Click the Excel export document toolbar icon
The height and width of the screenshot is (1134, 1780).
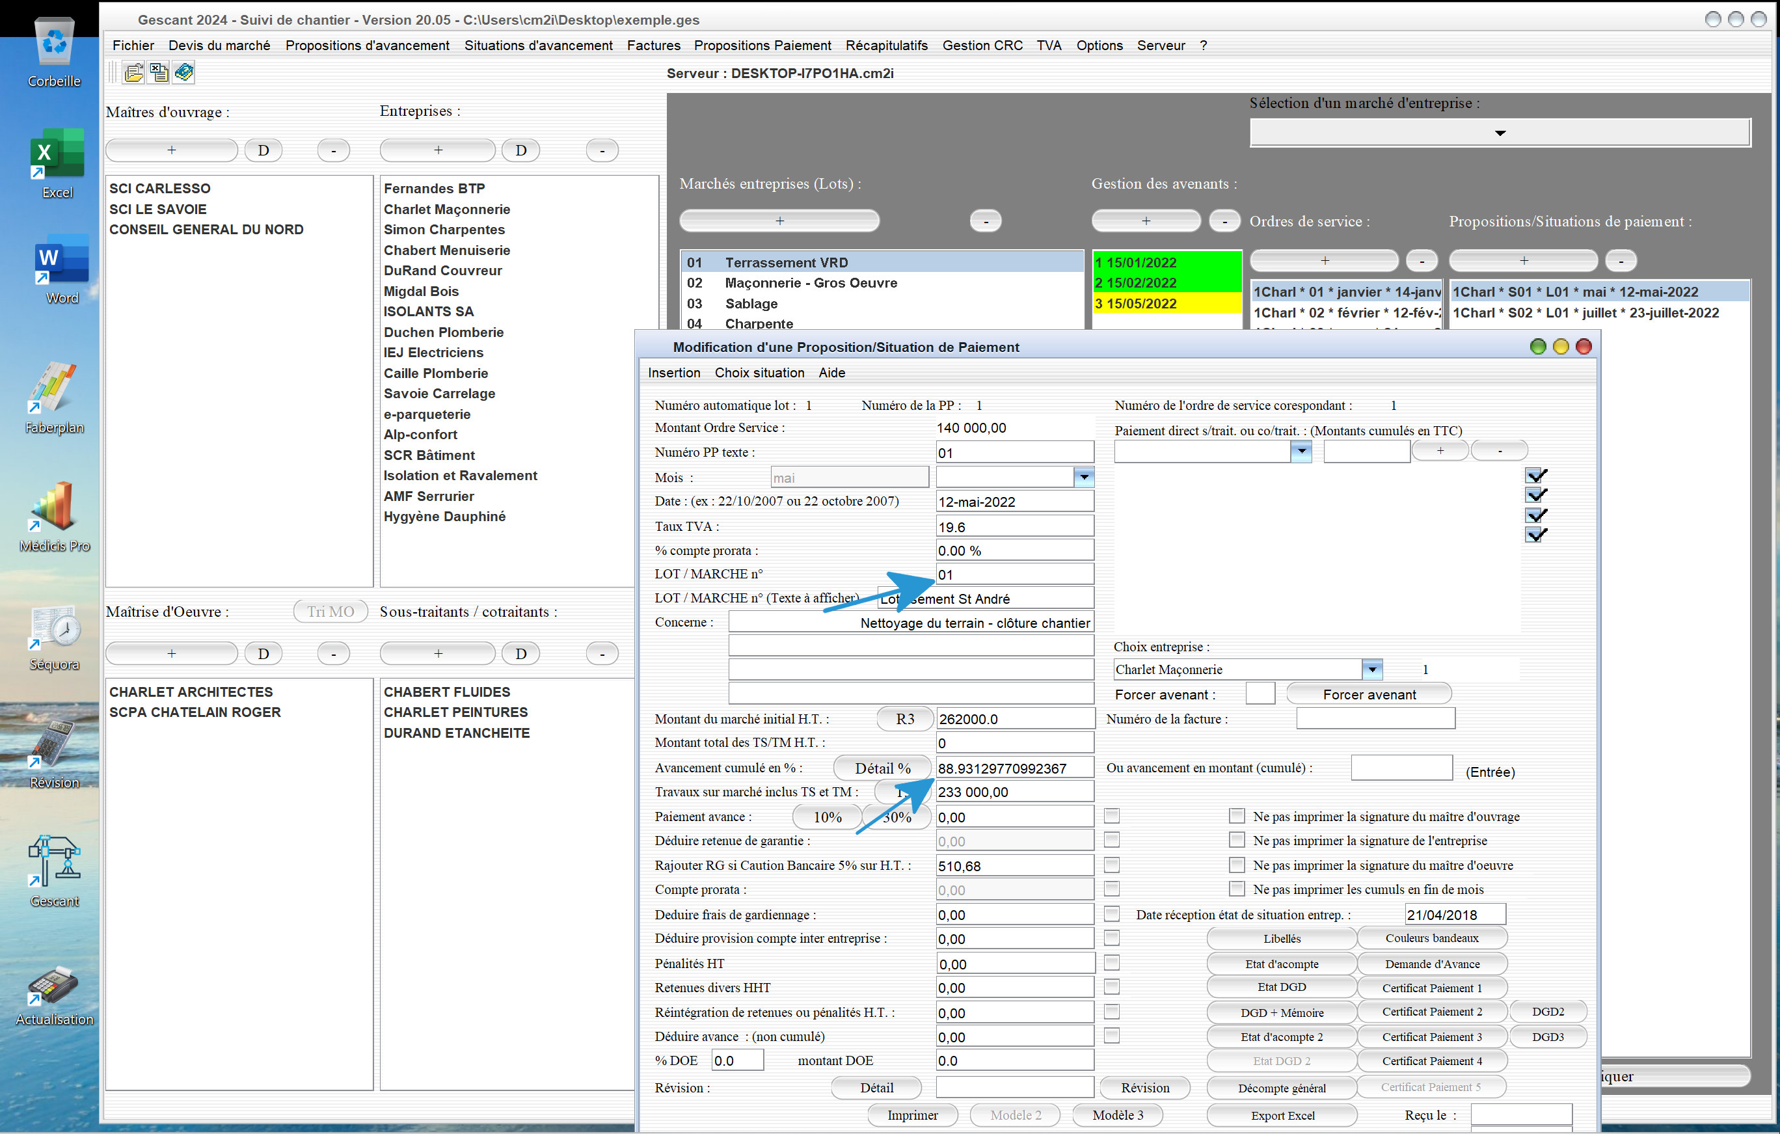click(159, 72)
